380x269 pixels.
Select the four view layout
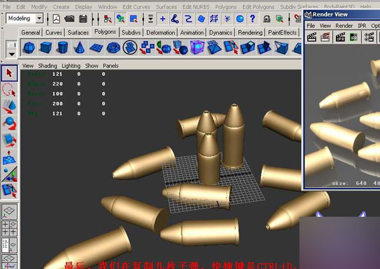[x=9, y=228]
